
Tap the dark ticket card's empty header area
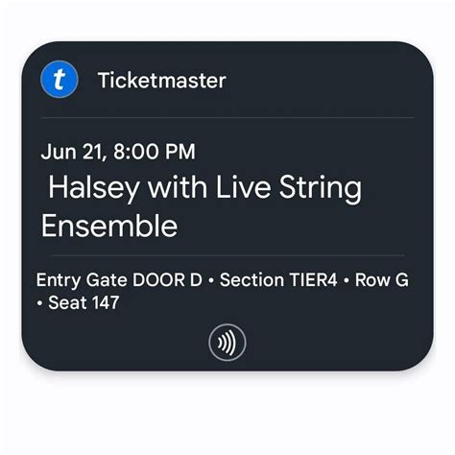click(320, 80)
